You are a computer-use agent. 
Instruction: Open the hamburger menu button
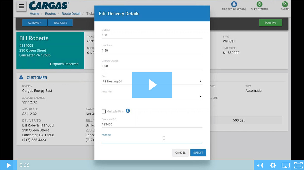click(x=21, y=6)
